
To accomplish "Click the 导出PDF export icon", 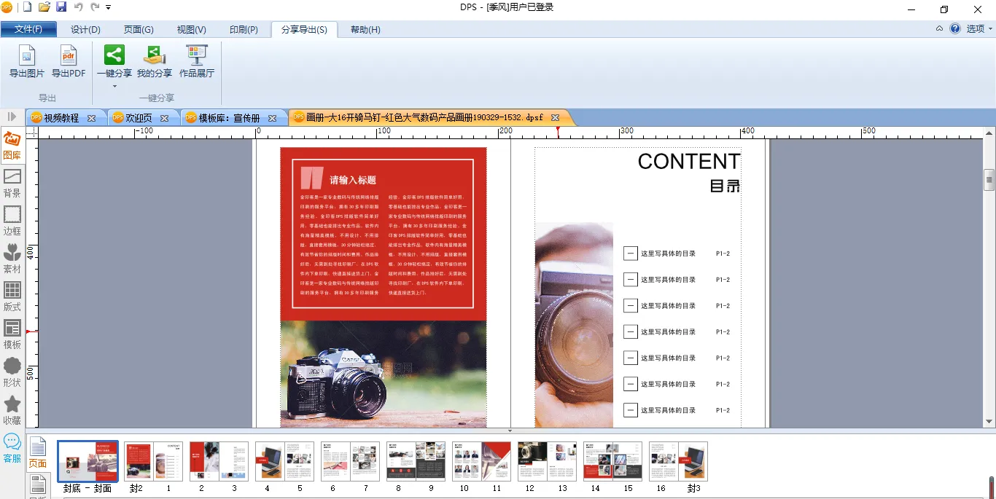I will (x=69, y=57).
